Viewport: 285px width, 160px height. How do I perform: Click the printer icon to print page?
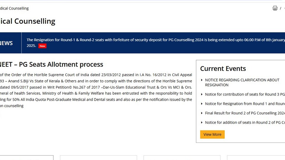point(275,8)
